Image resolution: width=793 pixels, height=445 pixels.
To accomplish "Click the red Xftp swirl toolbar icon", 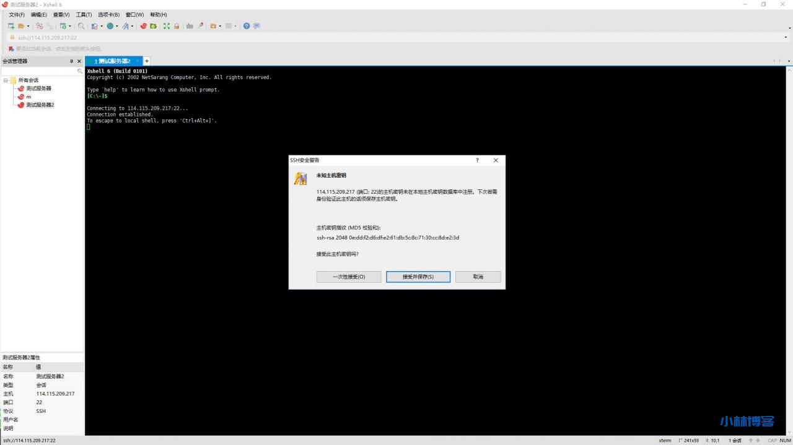I will tap(144, 26).
